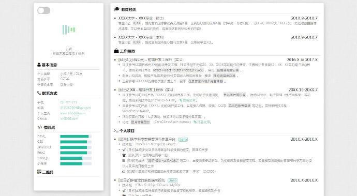Select the 联系方式 sidebar heading
This screenshot has width=357, height=196.
[x=50, y=93]
